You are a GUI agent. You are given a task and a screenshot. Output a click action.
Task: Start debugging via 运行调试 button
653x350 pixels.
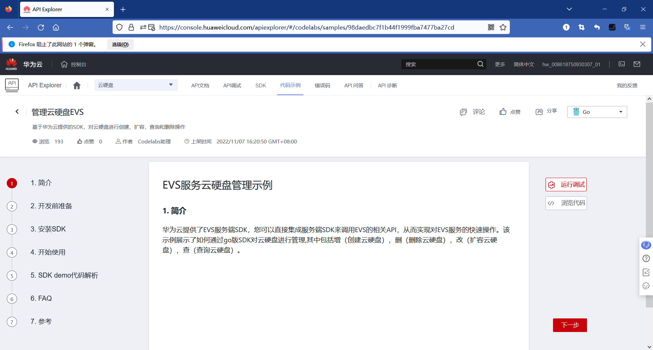pyautogui.click(x=566, y=185)
